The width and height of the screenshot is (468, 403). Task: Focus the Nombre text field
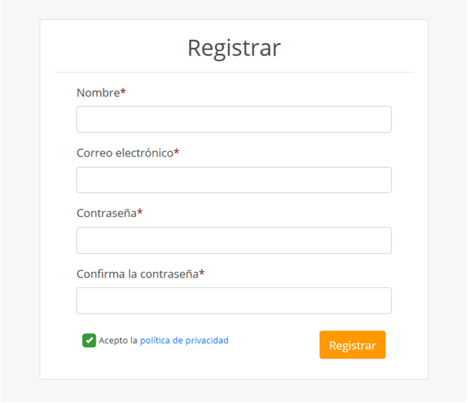[x=234, y=119]
